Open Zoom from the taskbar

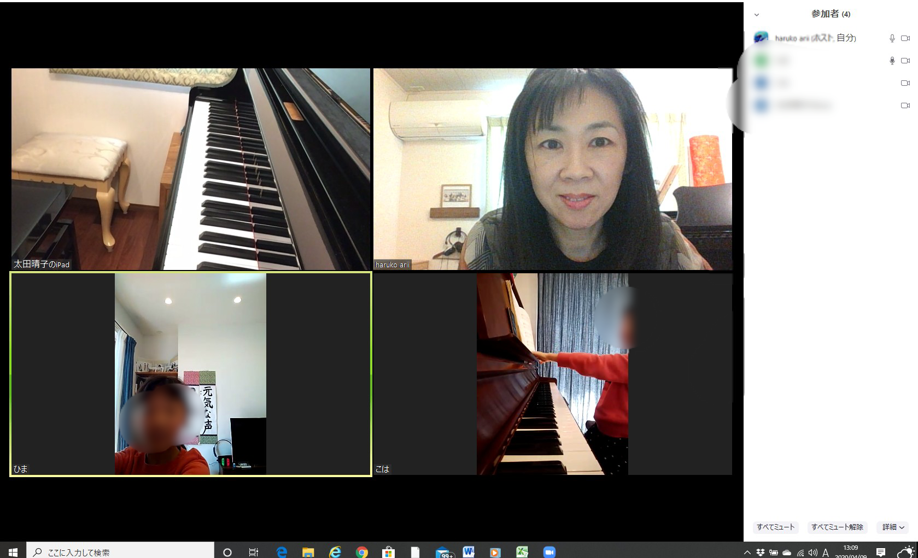(x=549, y=552)
